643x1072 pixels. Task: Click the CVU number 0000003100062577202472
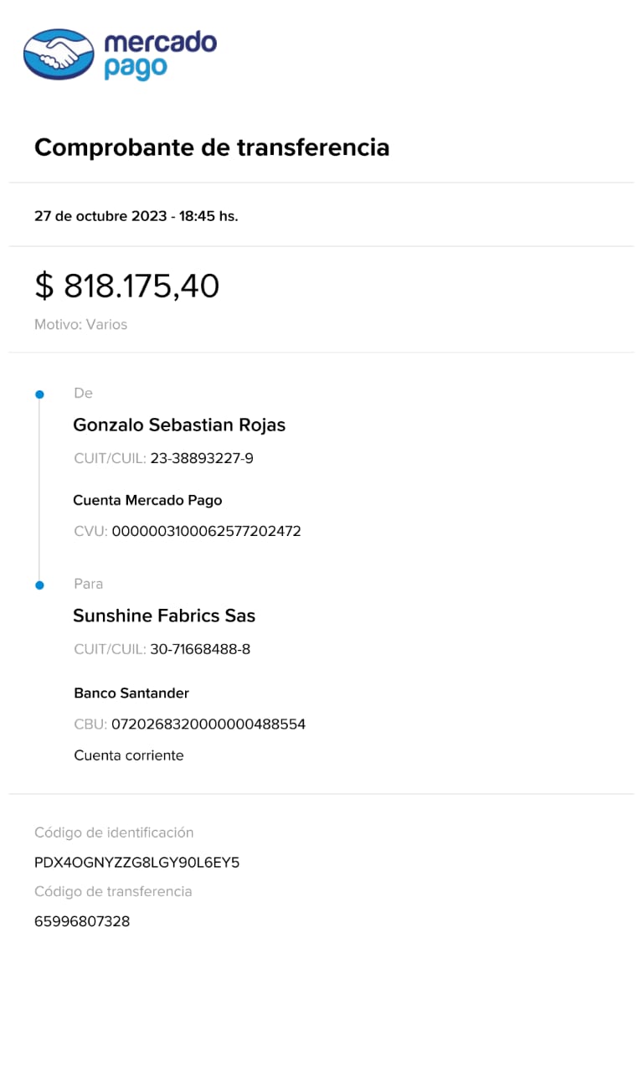[x=206, y=531]
